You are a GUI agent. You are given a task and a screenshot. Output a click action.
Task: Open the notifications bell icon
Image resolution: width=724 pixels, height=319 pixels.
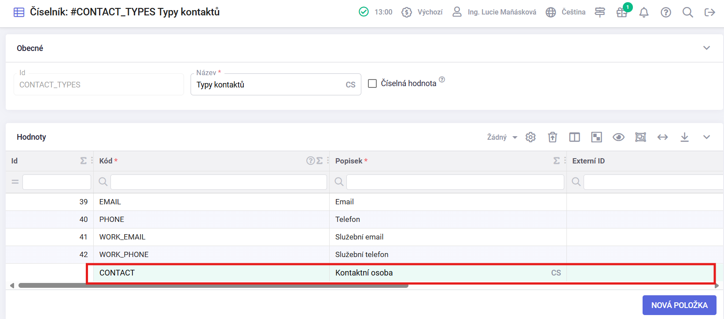click(x=644, y=12)
